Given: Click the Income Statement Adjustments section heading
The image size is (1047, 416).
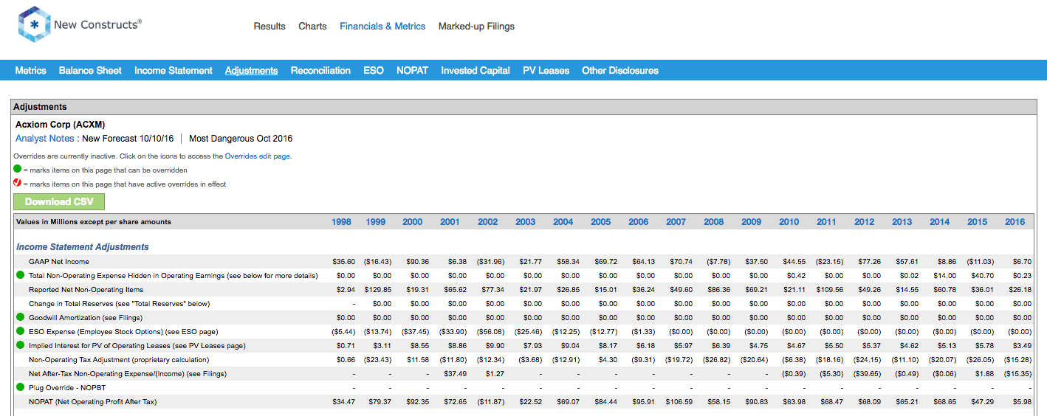Looking at the screenshot, I should pos(83,247).
